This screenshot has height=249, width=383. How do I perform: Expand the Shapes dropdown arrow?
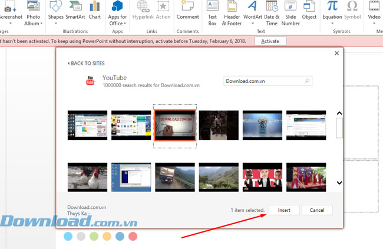(x=56, y=24)
